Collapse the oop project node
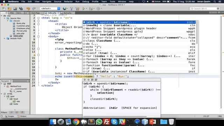Image resolution: width=224 pixels, height=126 pixels. click(x=1, y=16)
